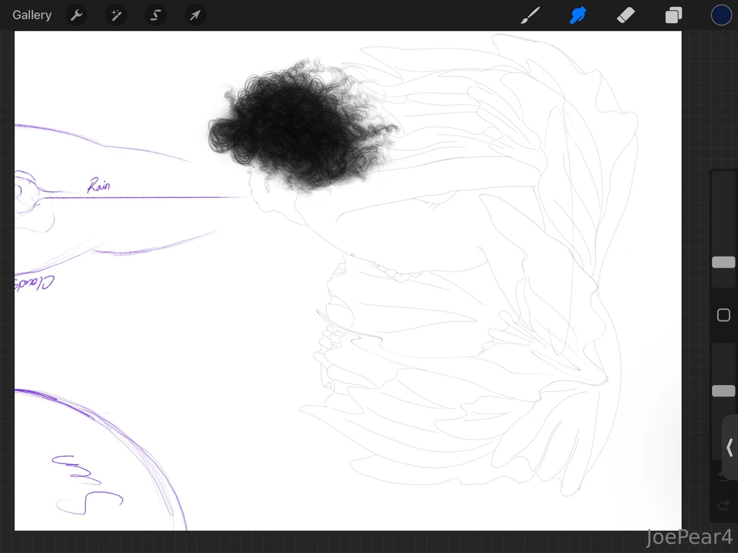Open the color picker swatch
The height and width of the screenshot is (553, 738).
point(721,15)
